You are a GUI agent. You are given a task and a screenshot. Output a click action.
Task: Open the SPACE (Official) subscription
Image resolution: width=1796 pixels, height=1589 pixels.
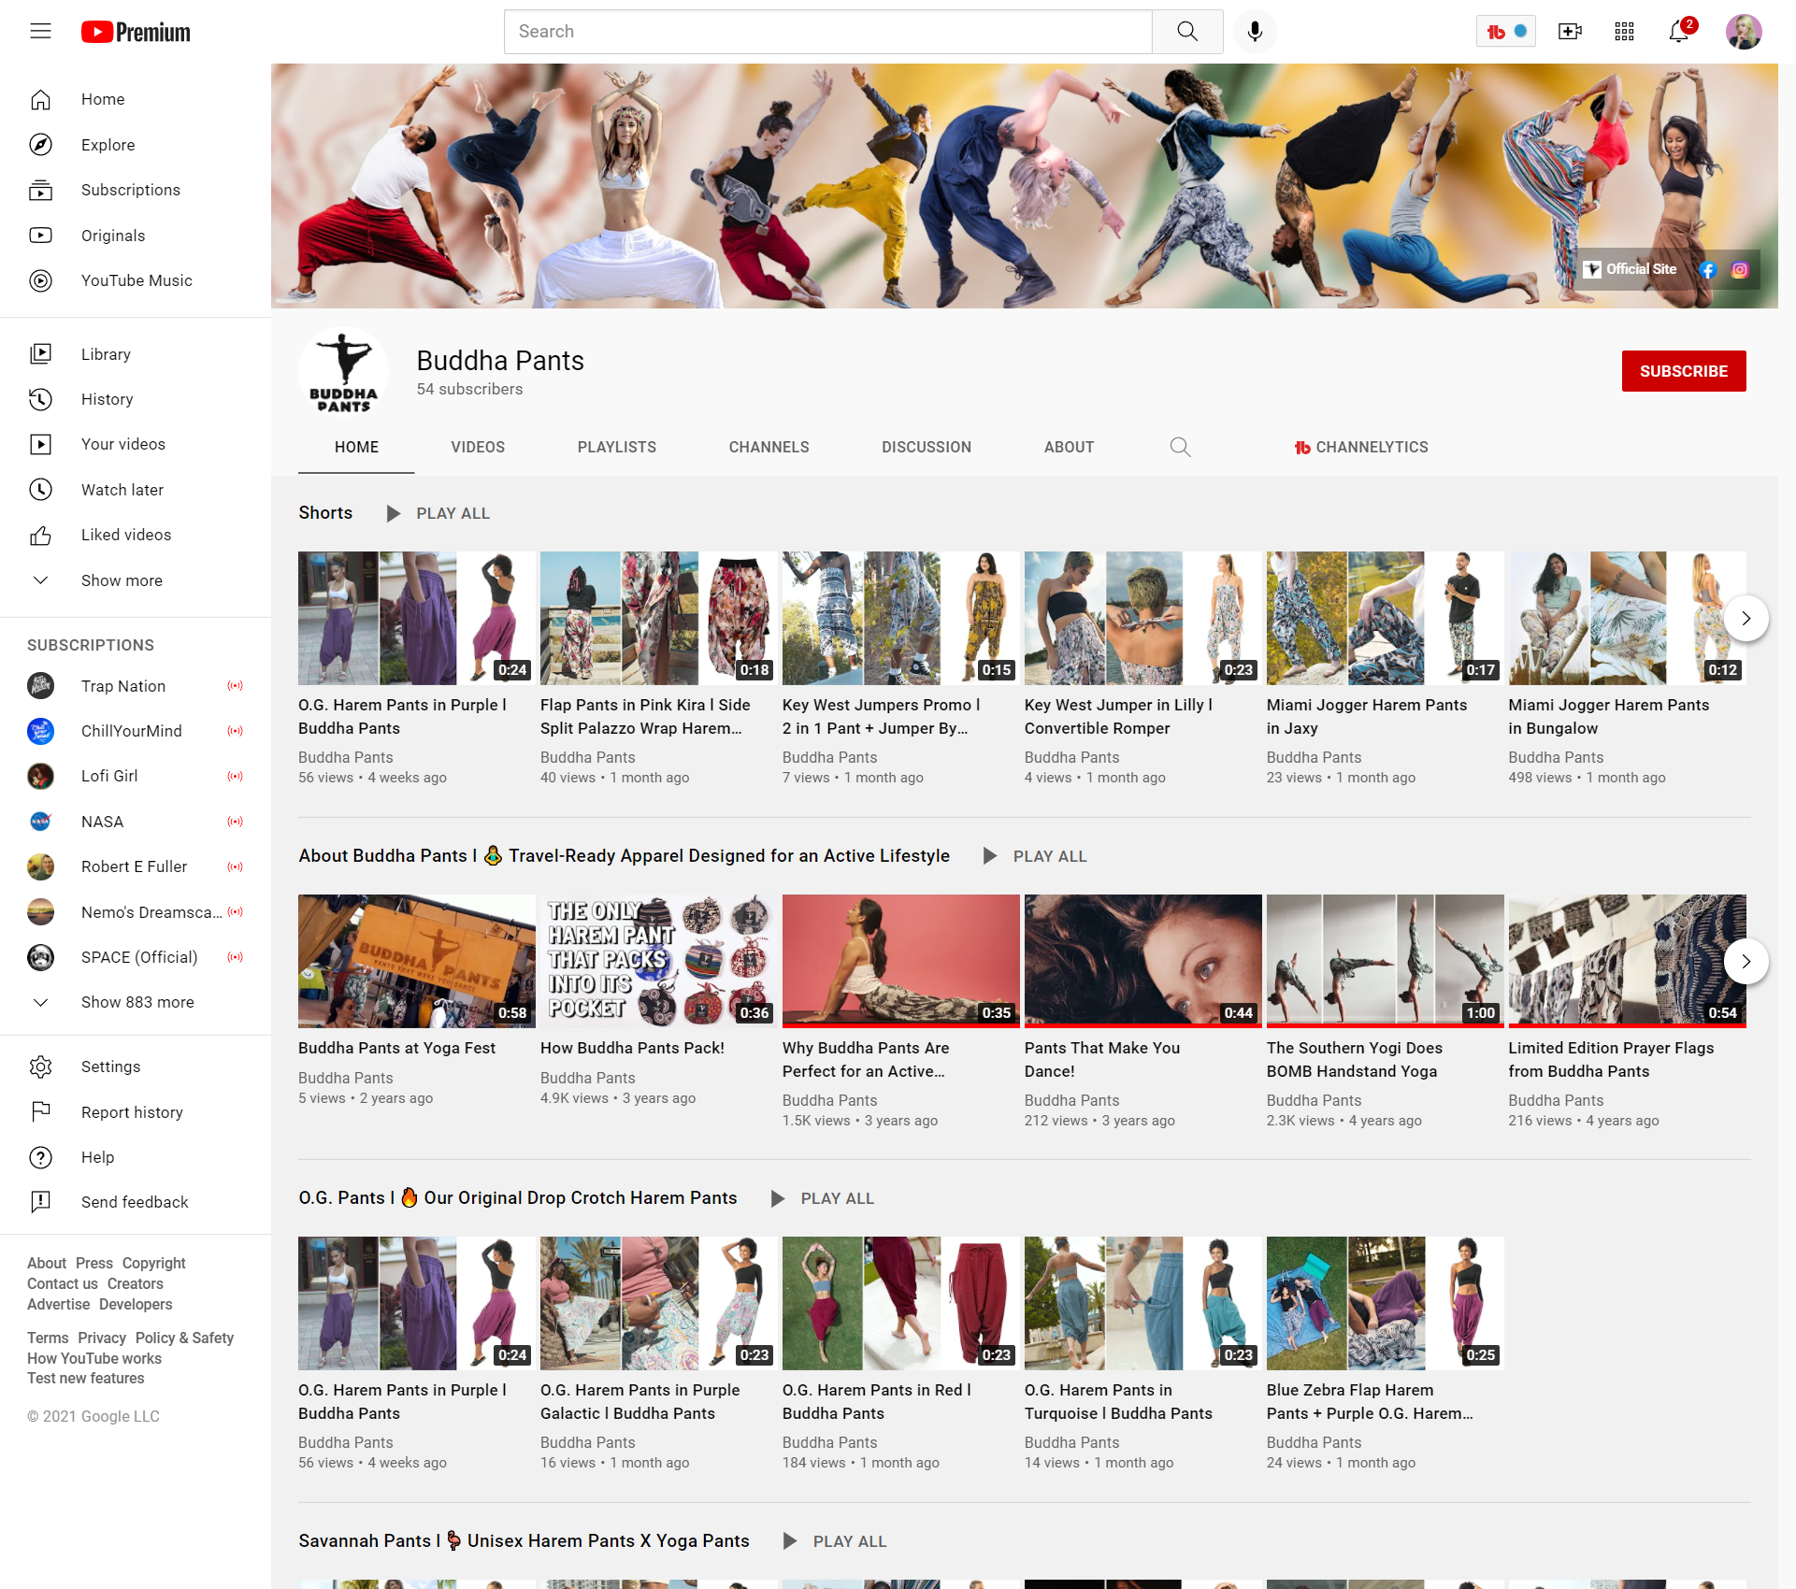pyautogui.click(x=136, y=957)
